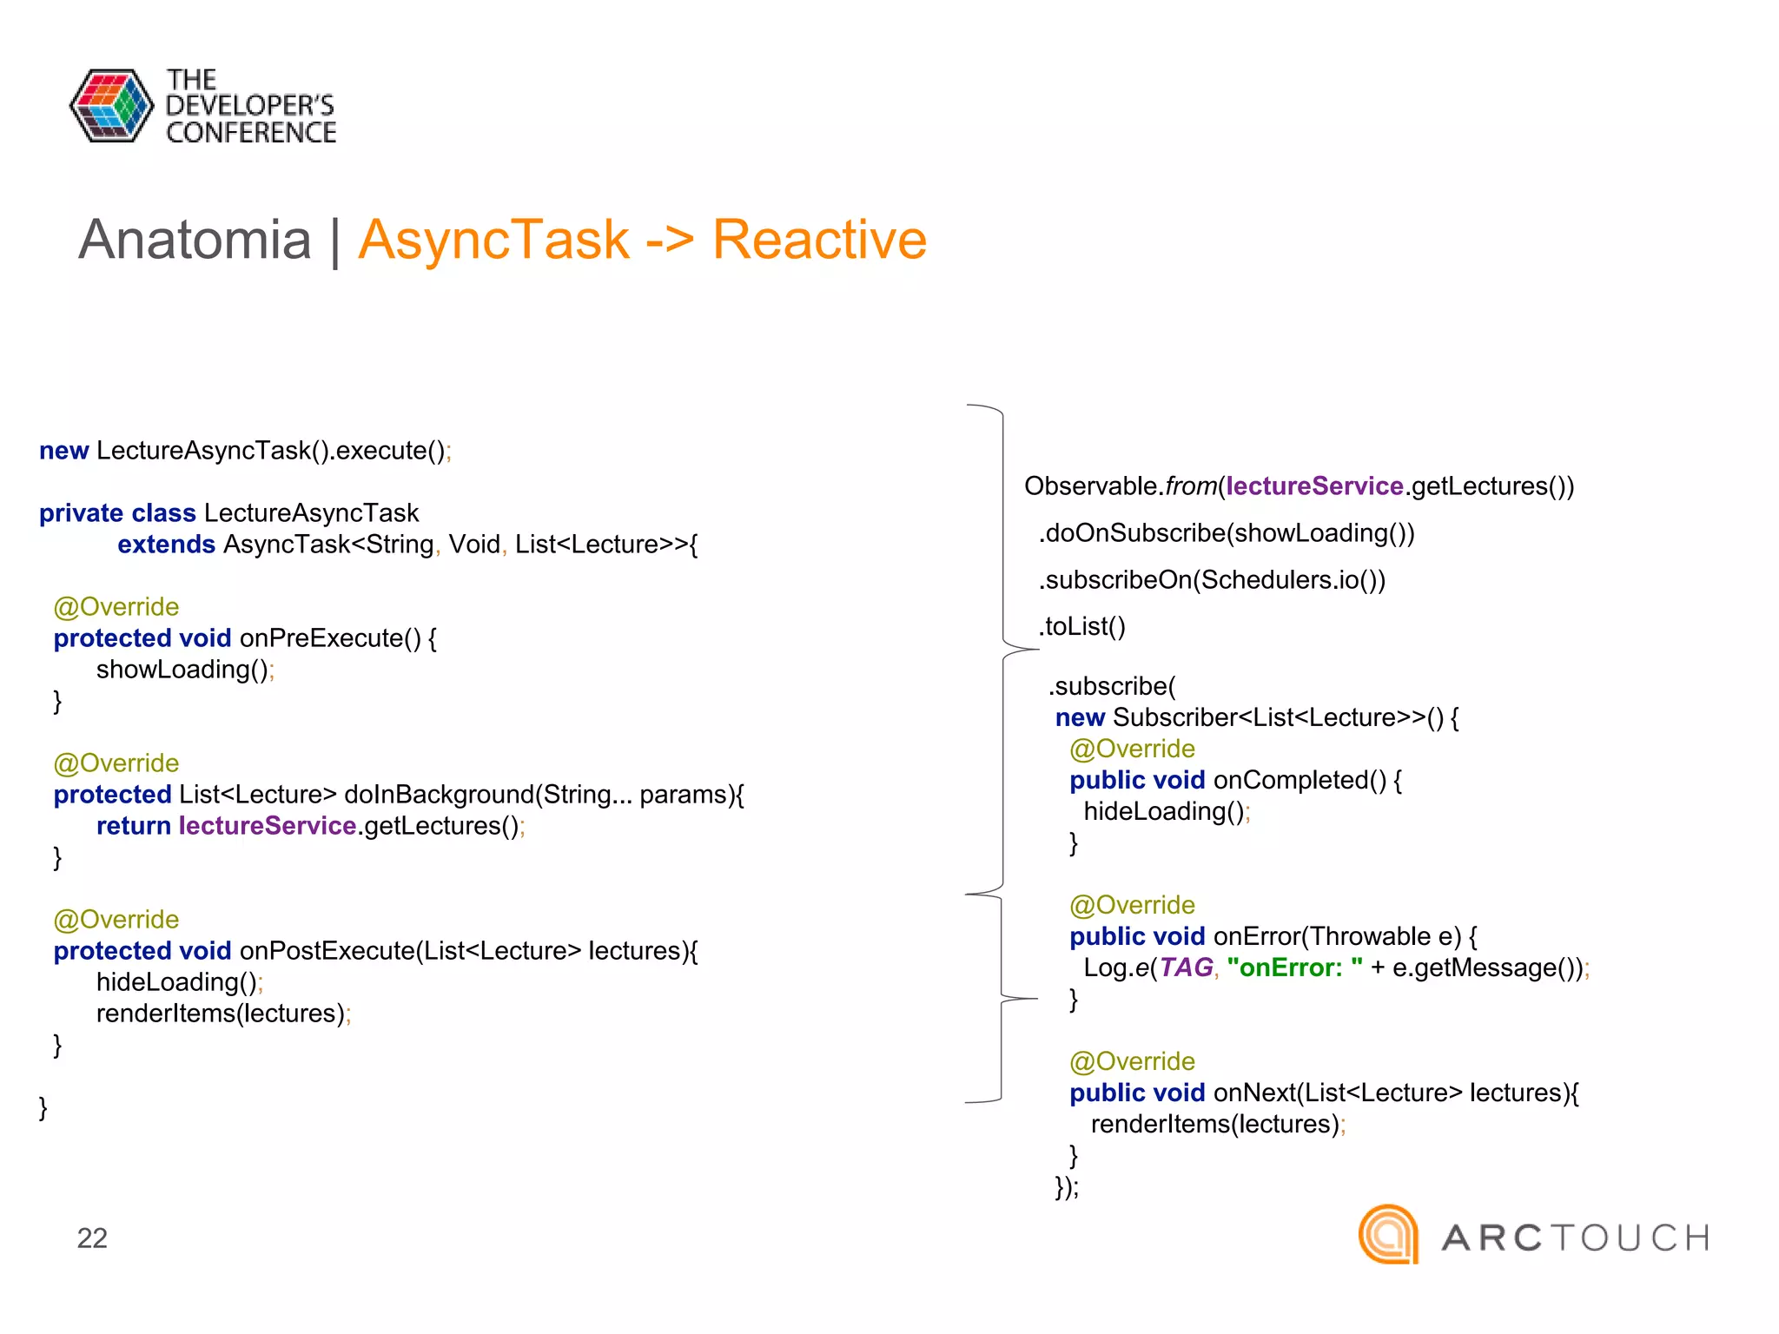Click 'public void onNext(List<Lecture> lectures){' line
1779x1334 pixels.
click(1325, 1093)
